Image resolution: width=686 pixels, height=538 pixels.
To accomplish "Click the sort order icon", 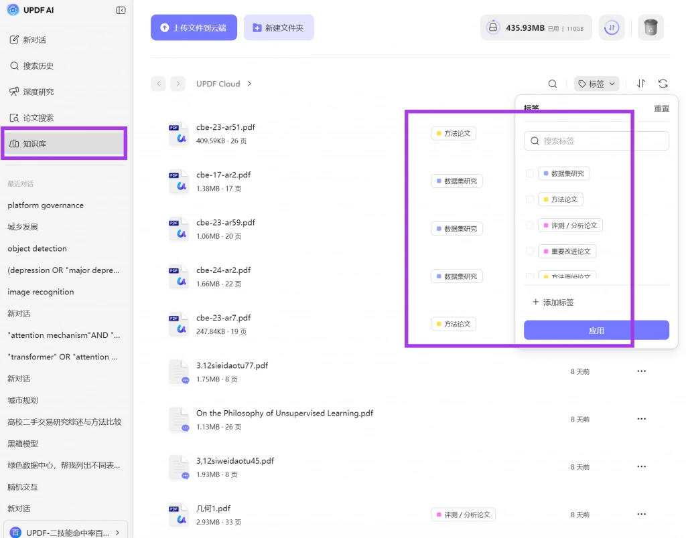I will pos(641,84).
